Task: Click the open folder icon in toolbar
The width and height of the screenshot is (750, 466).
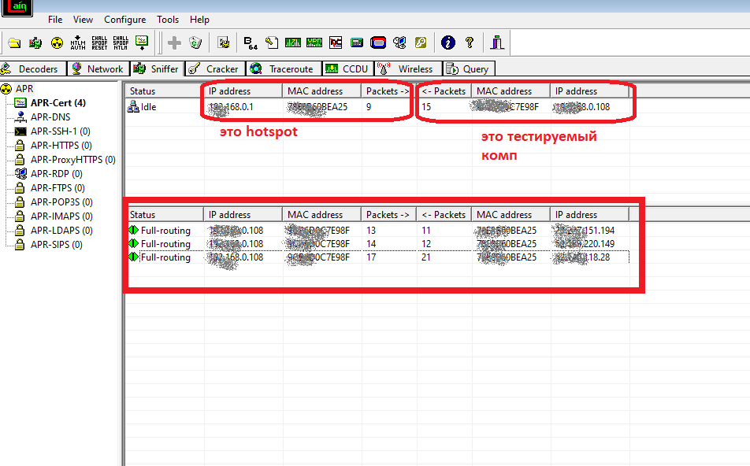Action: [x=14, y=43]
